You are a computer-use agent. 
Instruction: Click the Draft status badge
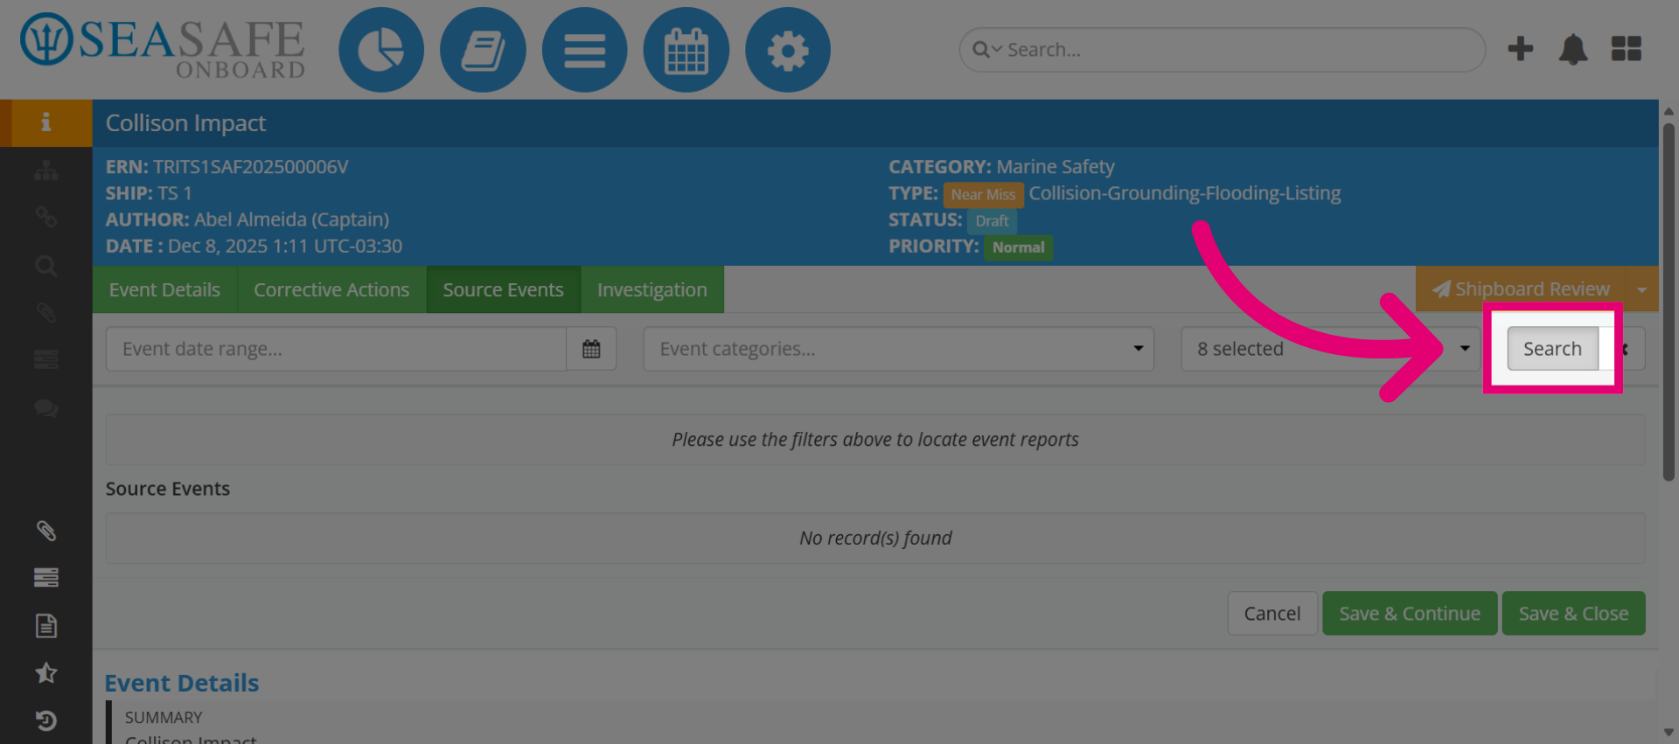coord(992,221)
